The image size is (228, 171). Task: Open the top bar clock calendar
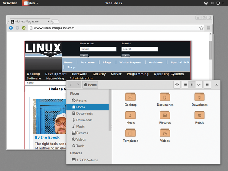[114, 3]
